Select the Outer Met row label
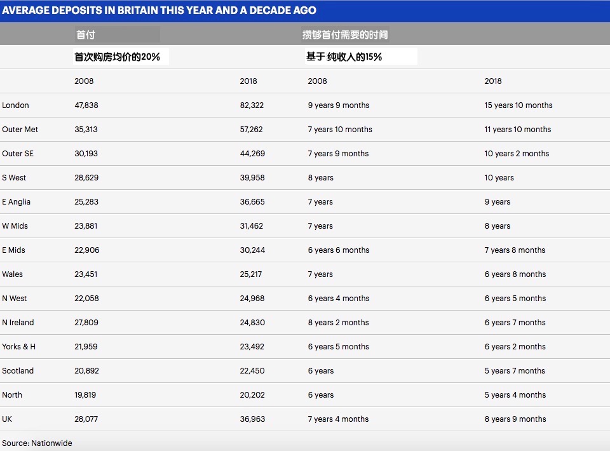 point(20,130)
